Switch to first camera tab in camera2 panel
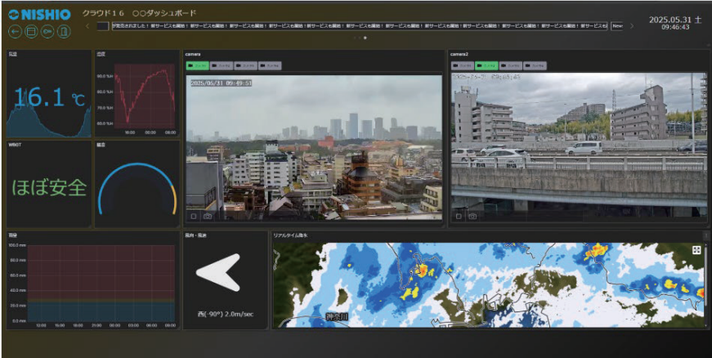The width and height of the screenshot is (712, 358). click(462, 65)
